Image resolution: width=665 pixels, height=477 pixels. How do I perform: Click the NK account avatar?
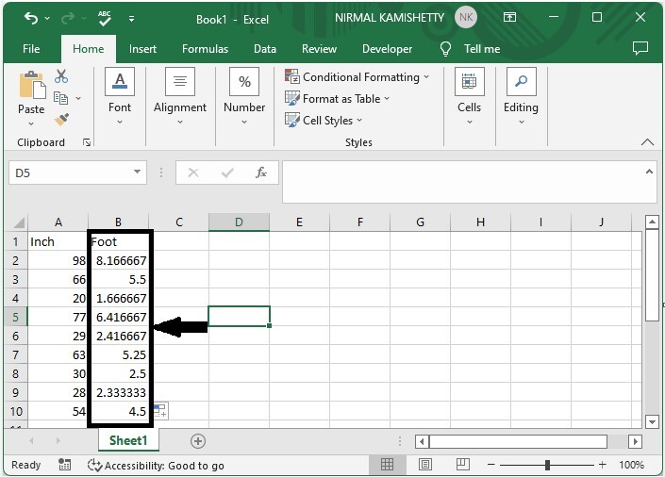466,17
